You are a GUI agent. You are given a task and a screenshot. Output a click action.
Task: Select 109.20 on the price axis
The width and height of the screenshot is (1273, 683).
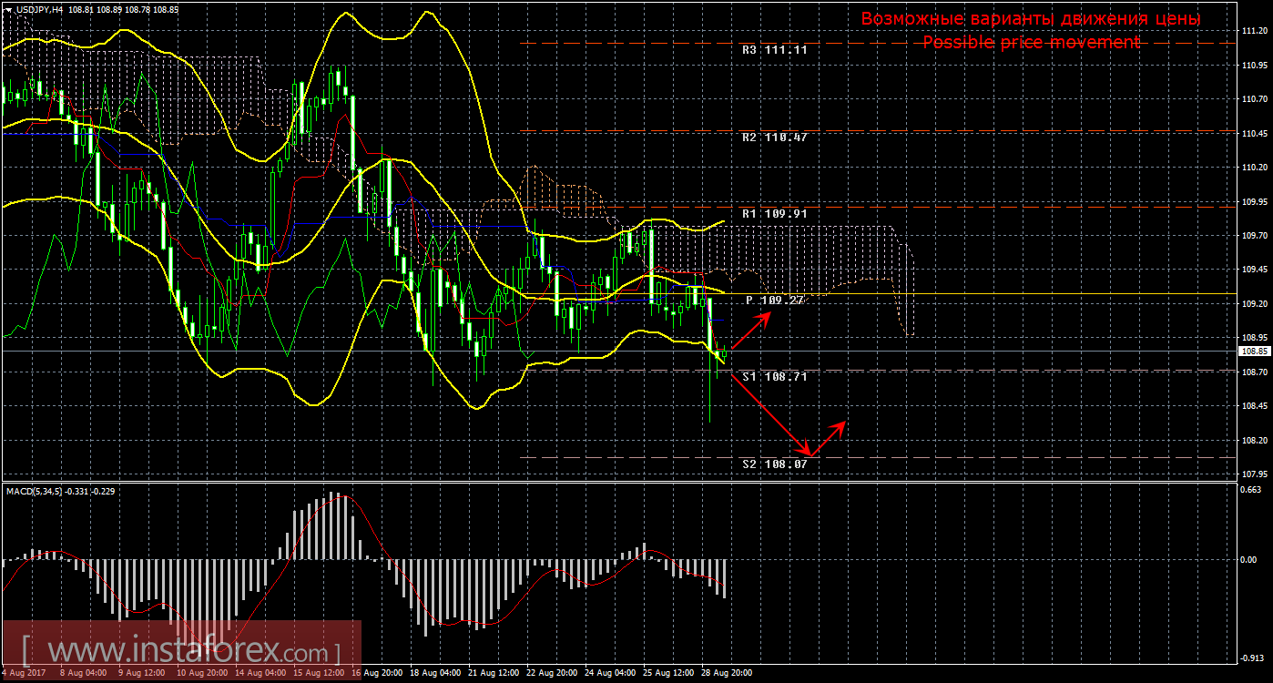tap(1254, 303)
